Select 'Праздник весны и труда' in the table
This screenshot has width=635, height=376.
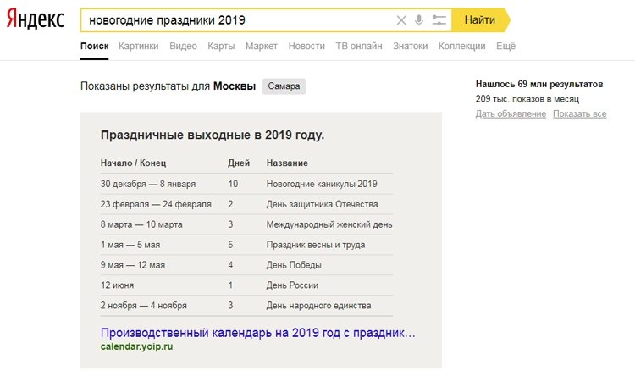pyautogui.click(x=316, y=245)
